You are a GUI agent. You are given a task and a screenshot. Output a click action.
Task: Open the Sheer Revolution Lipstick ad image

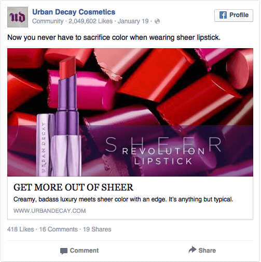[x=130, y=112]
